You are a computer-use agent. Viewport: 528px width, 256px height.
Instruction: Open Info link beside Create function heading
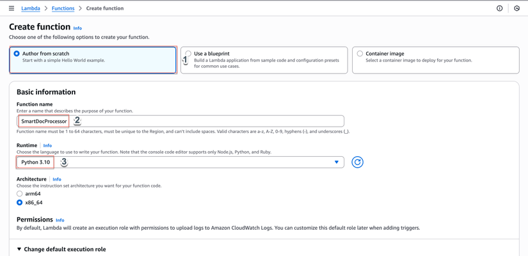pos(77,28)
